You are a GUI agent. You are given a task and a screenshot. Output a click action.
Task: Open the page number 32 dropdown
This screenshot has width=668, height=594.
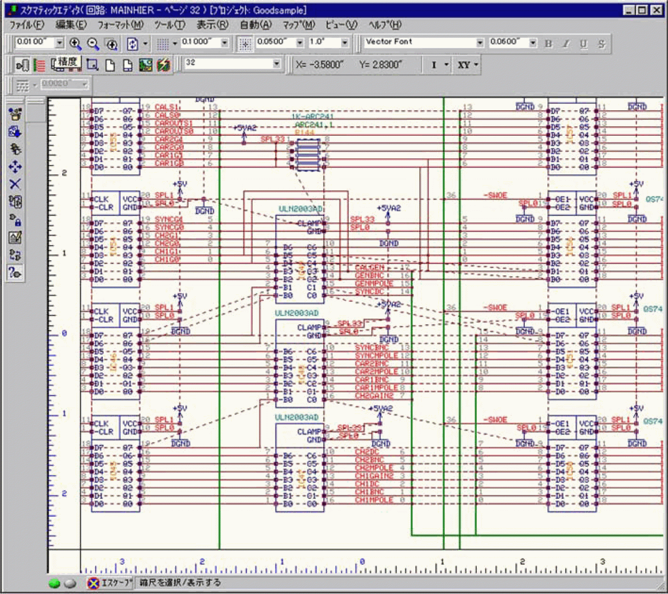(276, 63)
